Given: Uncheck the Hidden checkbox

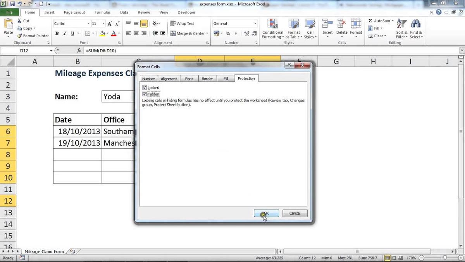Looking at the screenshot, I should 144,94.
